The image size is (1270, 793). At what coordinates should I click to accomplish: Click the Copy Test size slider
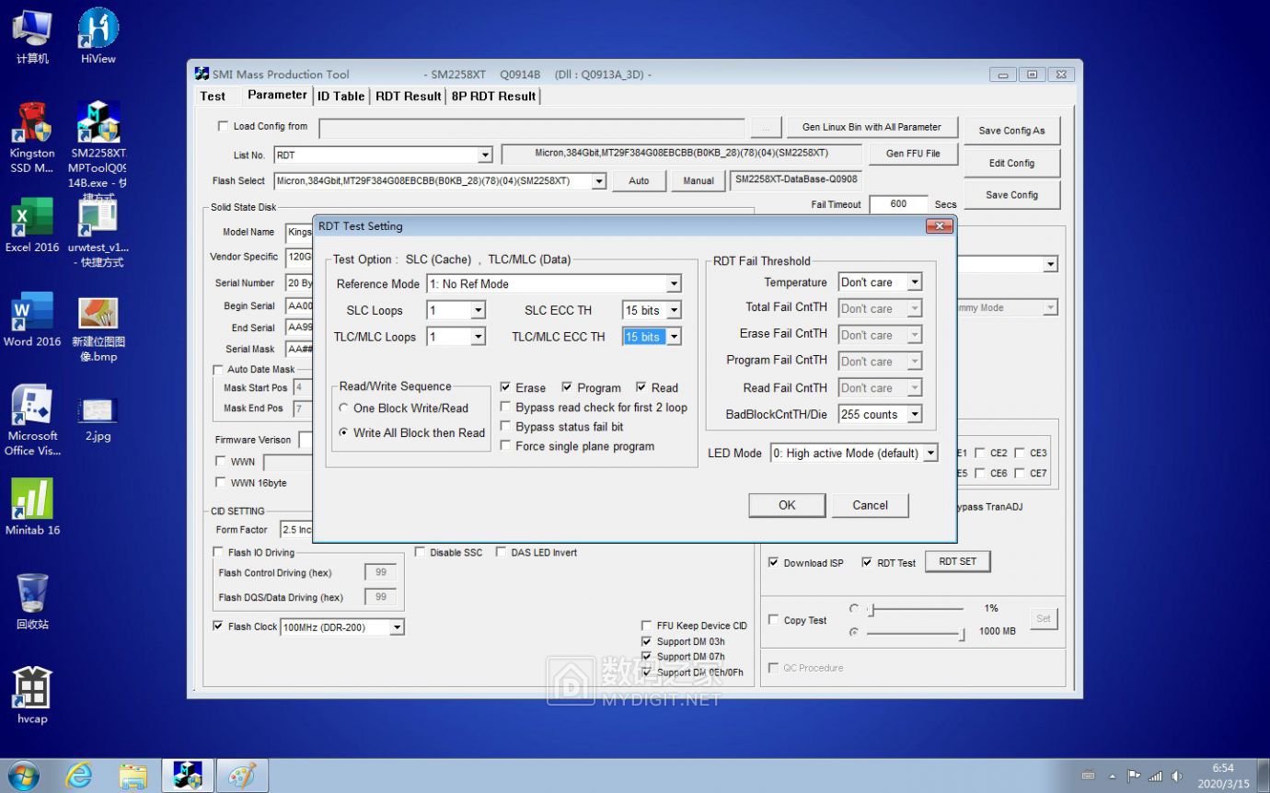tap(916, 633)
